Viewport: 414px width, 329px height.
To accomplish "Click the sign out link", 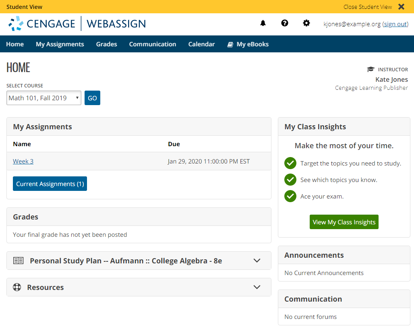I will (x=395, y=24).
